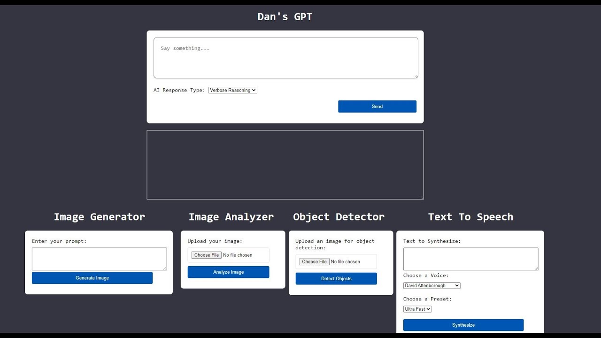Click the 'Choose a Preset:' label

(x=427, y=299)
